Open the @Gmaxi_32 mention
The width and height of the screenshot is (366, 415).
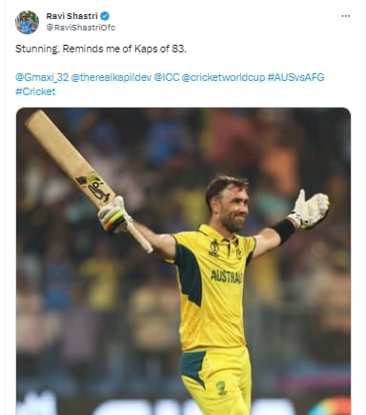[x=42, y=77]
